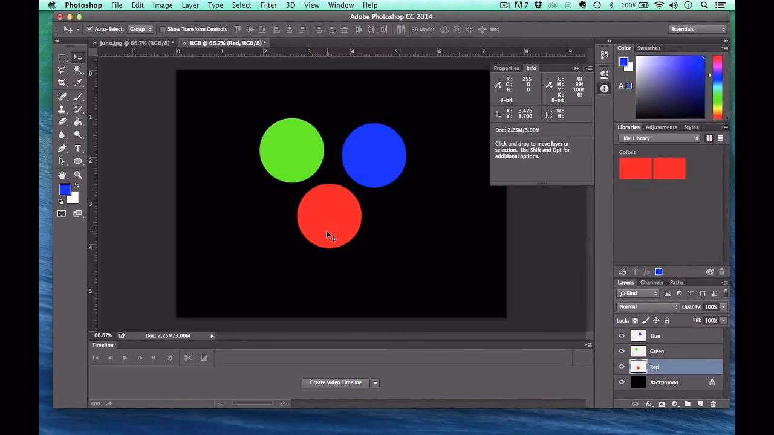This screenshot has width=774, height=435.
Task: Click the Create Video Timeline button
Action: [336, 382]
